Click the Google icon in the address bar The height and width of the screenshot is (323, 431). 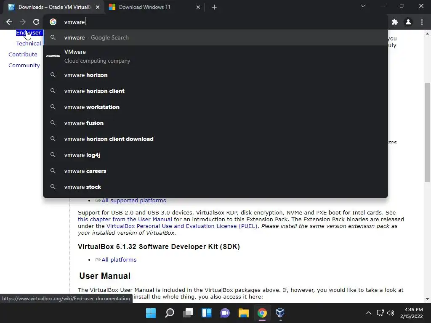(53, 22)
